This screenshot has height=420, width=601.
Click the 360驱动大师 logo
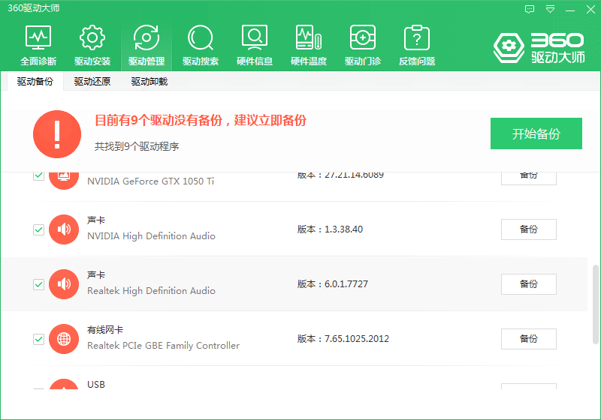[539, 48]
